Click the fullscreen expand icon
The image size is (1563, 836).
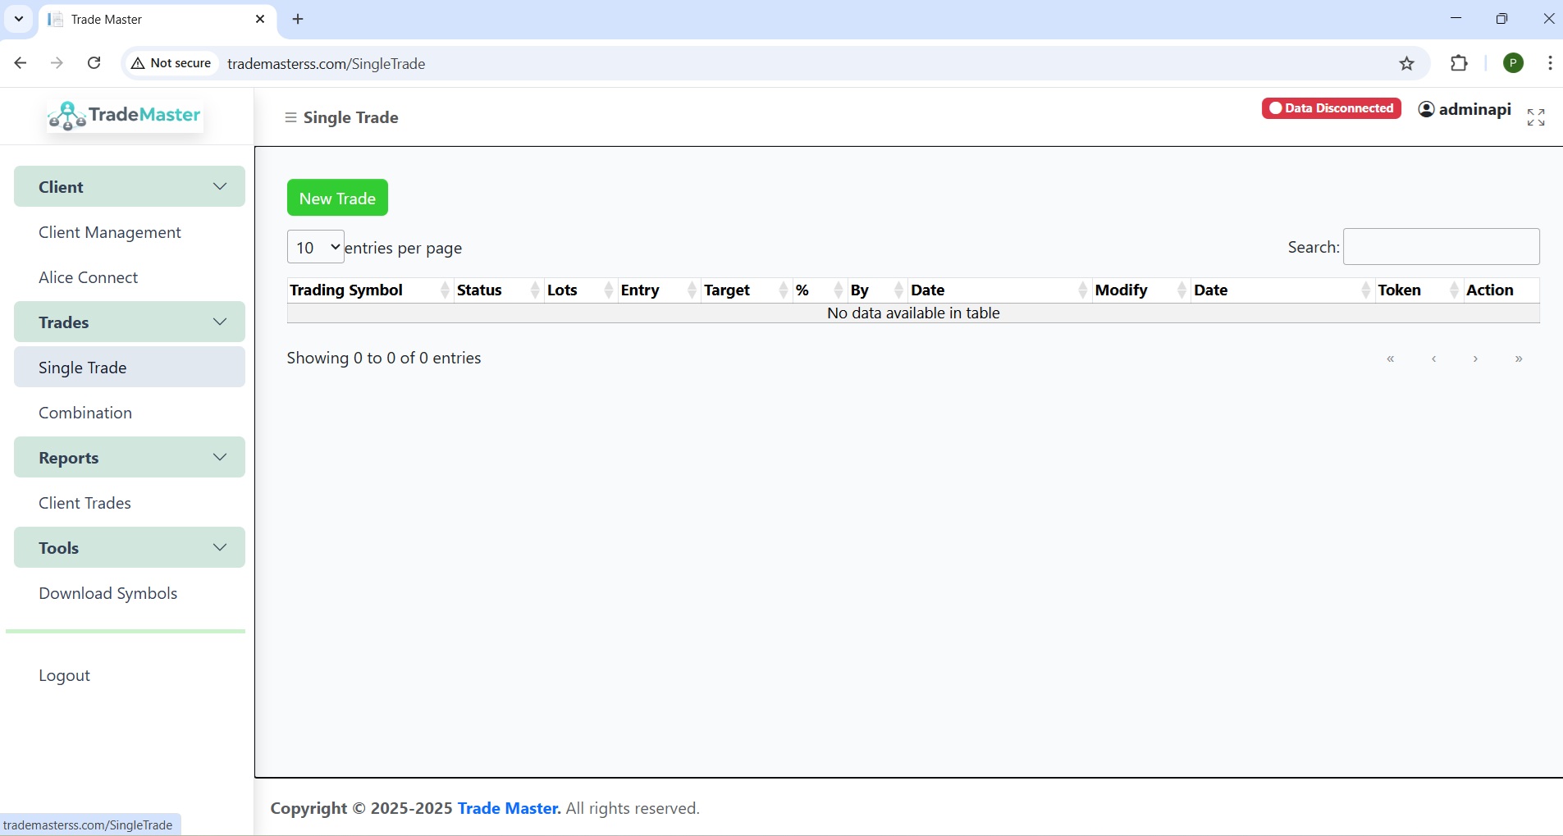[1536, 117]
